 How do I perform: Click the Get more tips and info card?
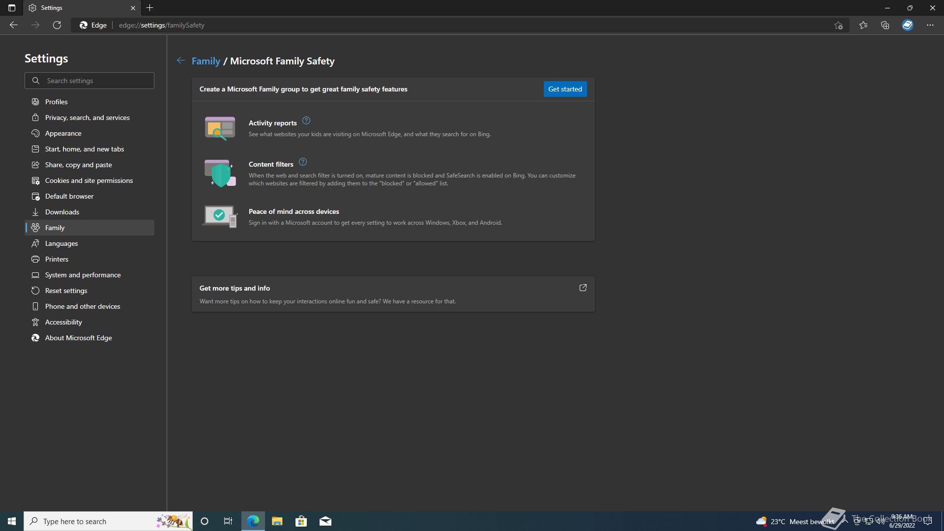(393, 294)
